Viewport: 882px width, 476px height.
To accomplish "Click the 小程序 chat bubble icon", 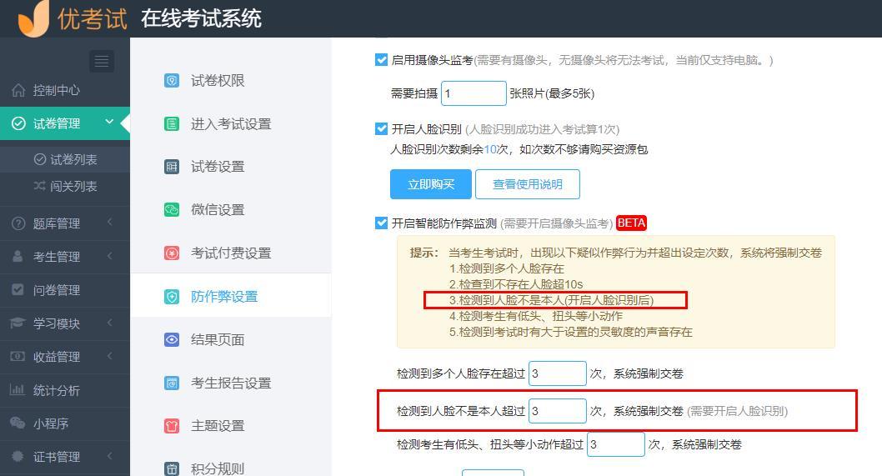I will [18, 423].
